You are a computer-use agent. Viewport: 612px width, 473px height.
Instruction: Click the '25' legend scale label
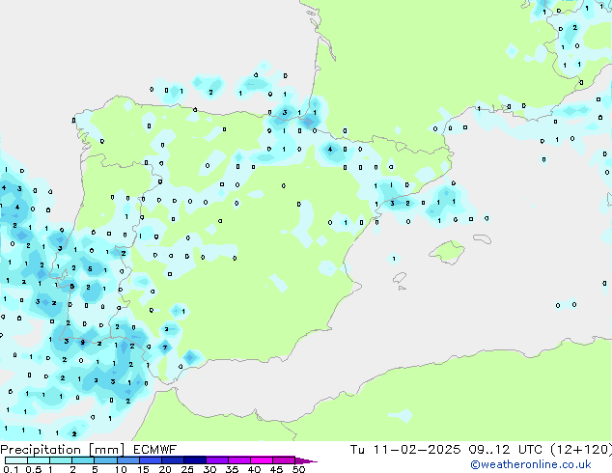coord(187,469)
